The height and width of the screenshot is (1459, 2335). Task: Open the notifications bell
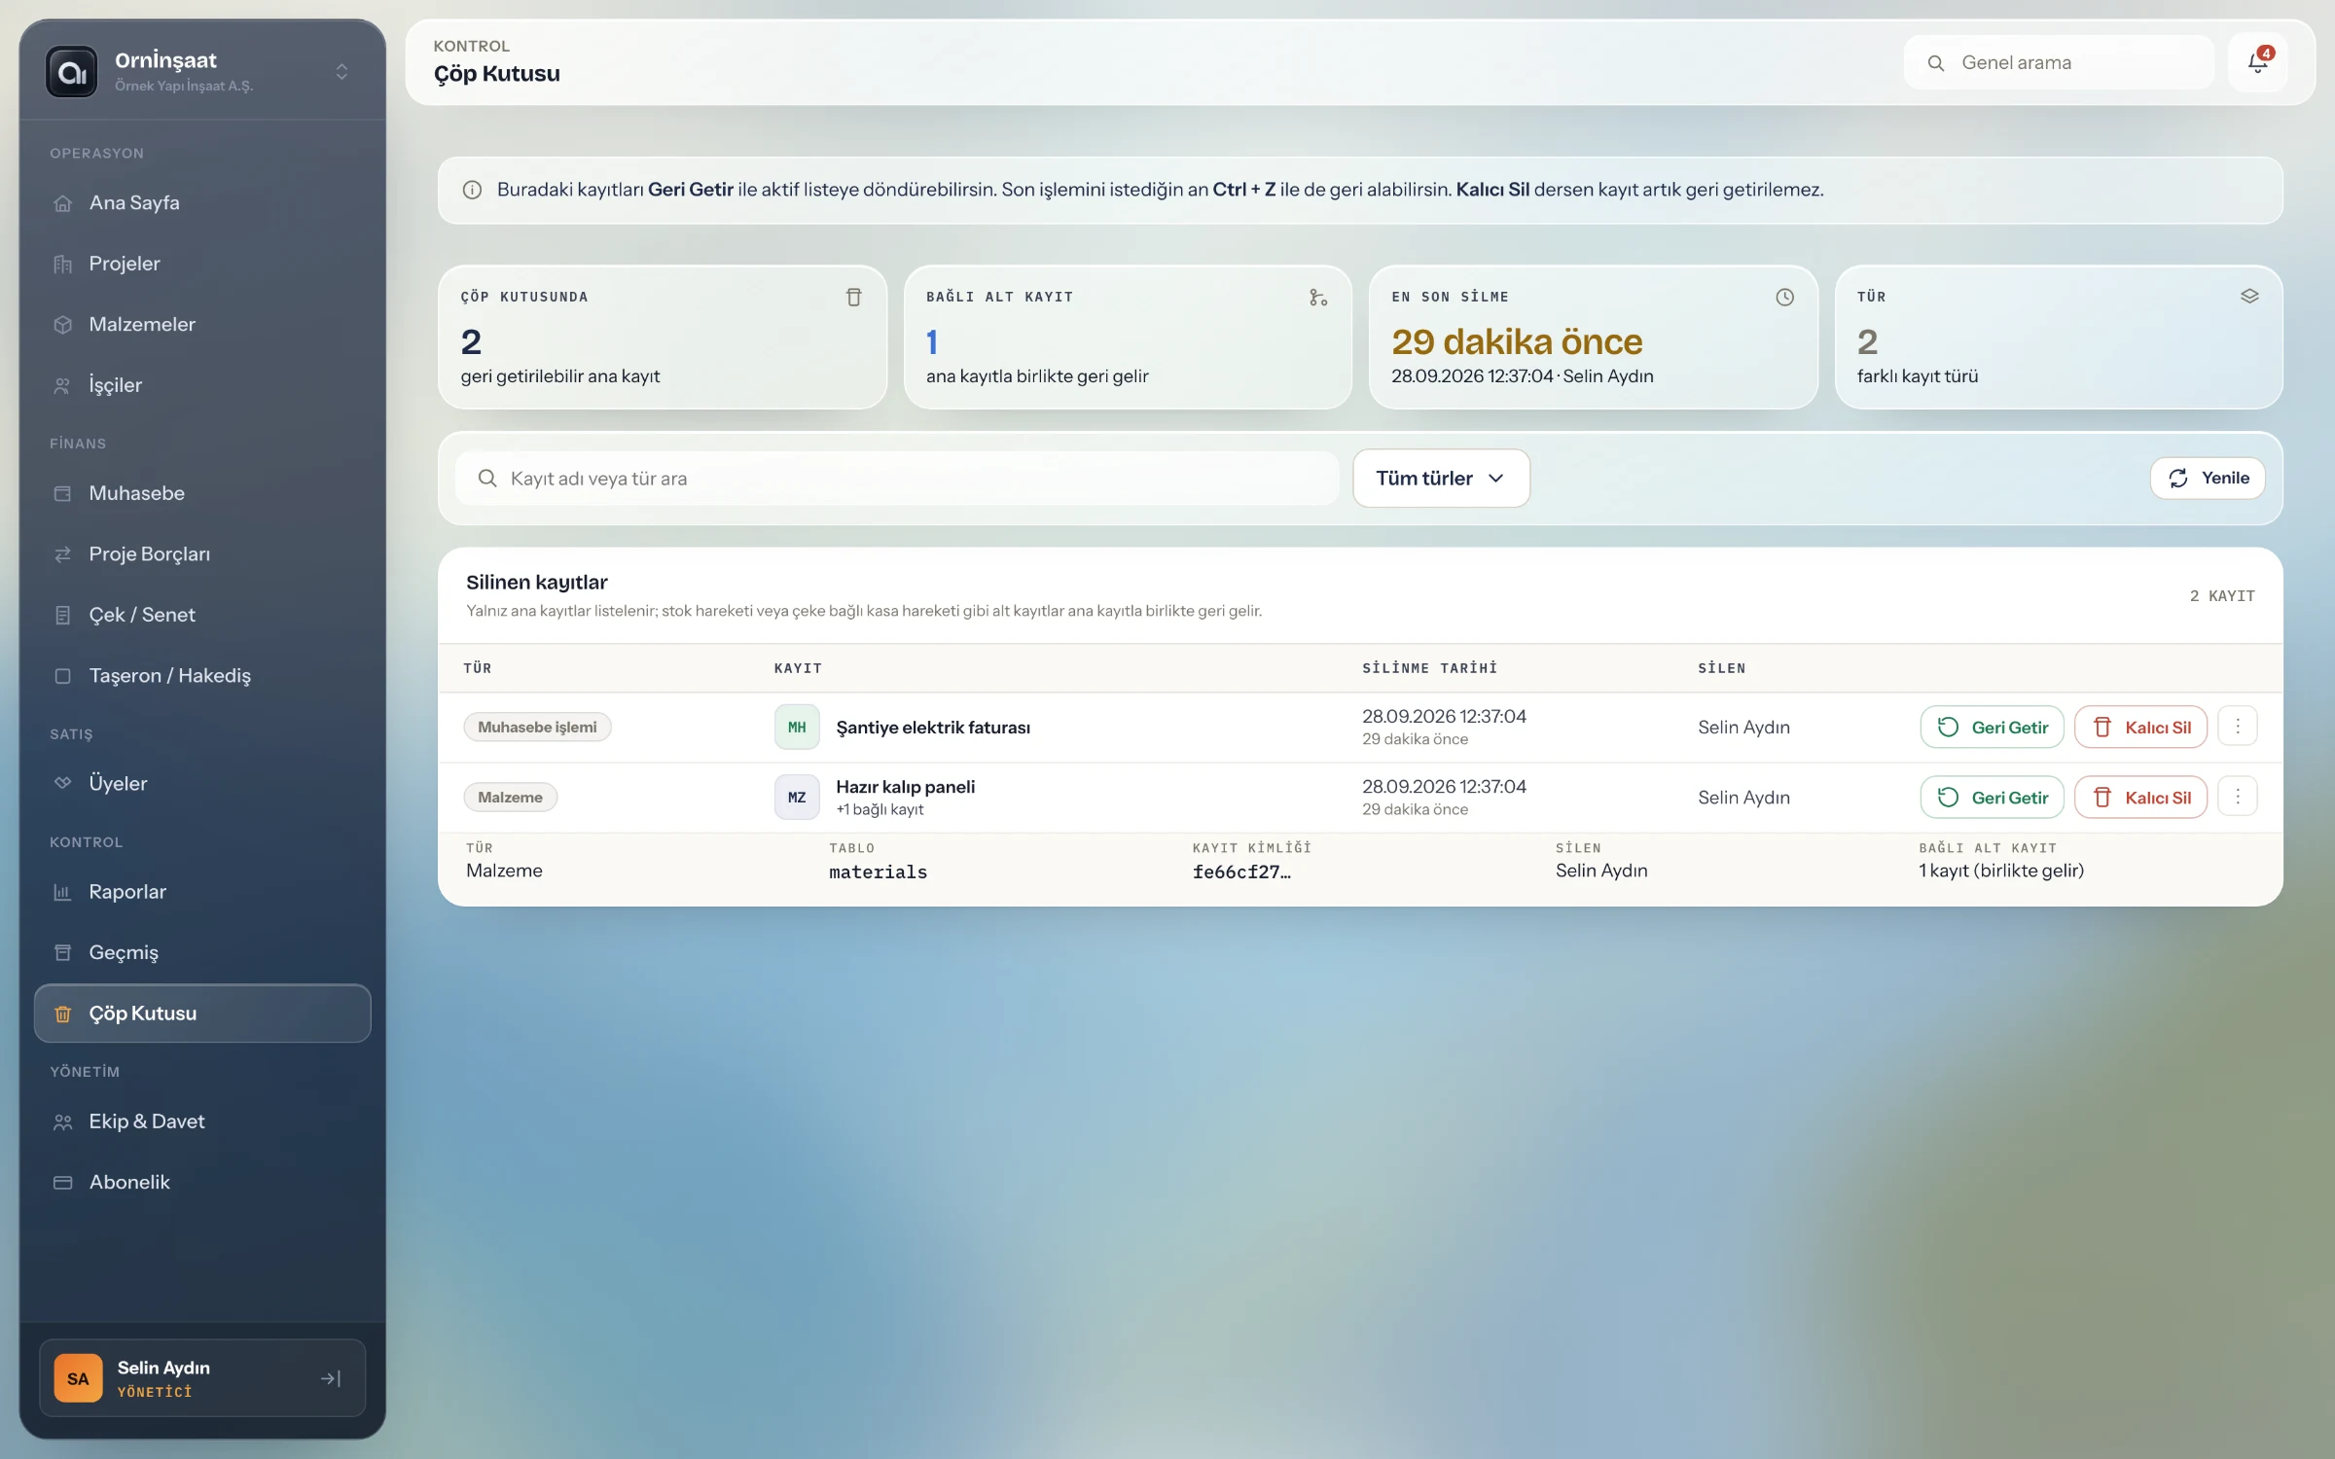click(2257, 63)
